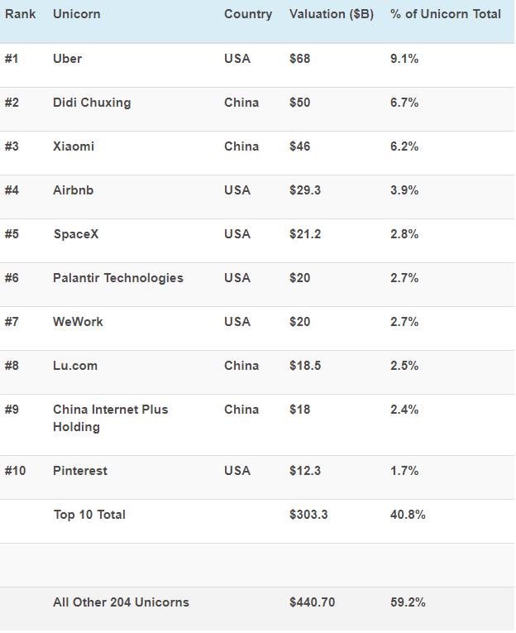
Task: Click the Valuation ($B) column header
Action: 332,15
